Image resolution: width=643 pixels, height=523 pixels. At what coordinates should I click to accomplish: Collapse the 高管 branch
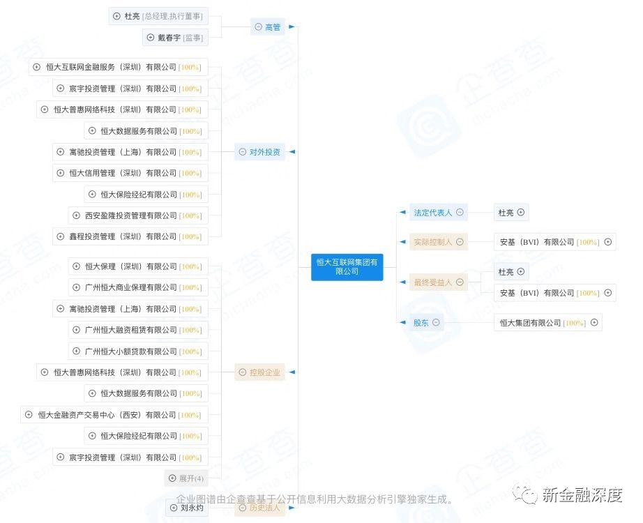tap(258, 26)
